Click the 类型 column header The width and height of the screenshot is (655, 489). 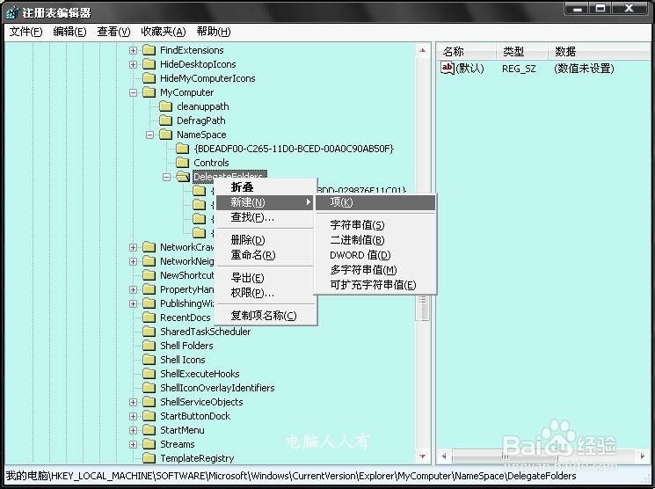pos(522,52)
